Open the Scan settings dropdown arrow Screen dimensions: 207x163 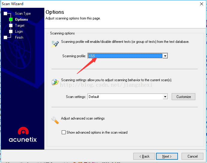165,97
